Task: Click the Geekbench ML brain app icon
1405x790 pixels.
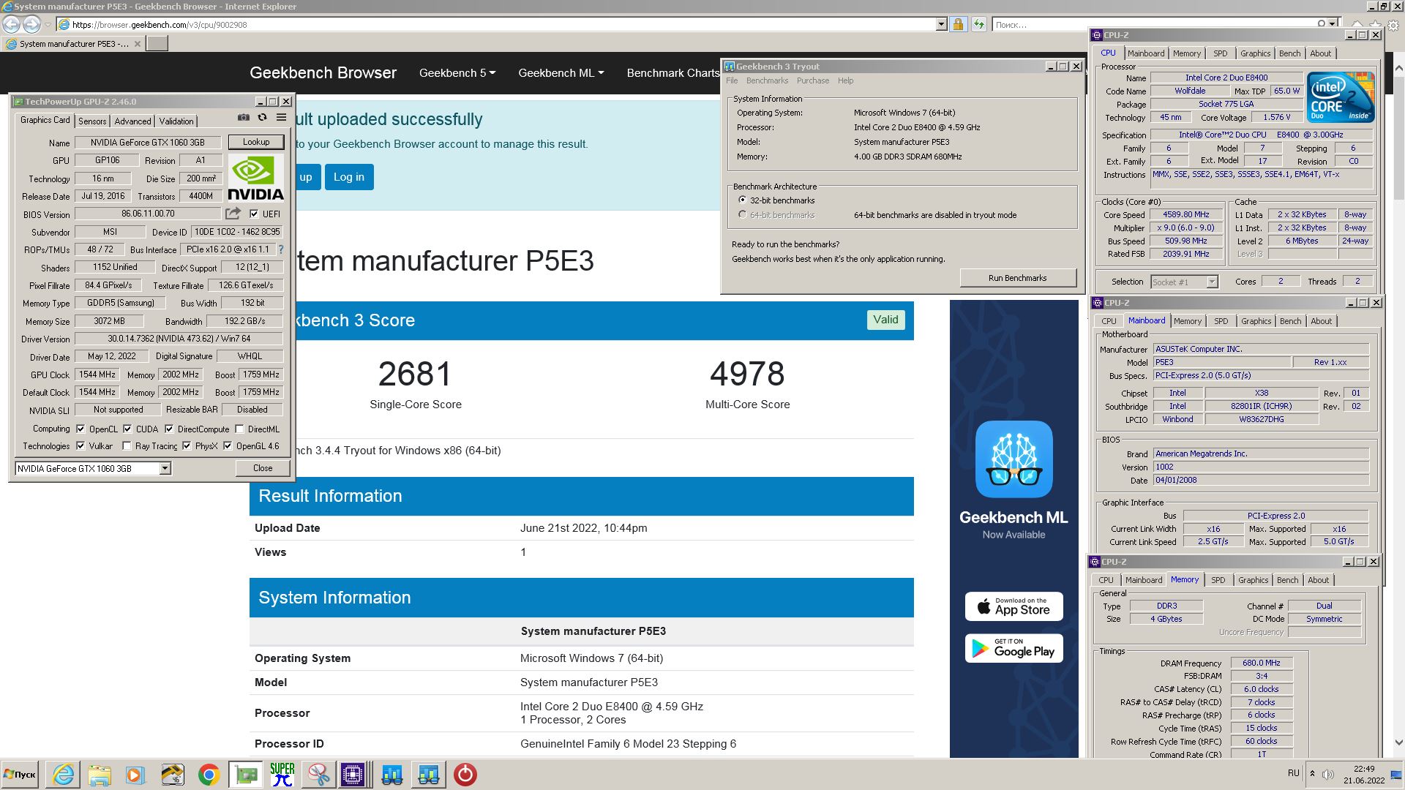Action: point(1014,459)
